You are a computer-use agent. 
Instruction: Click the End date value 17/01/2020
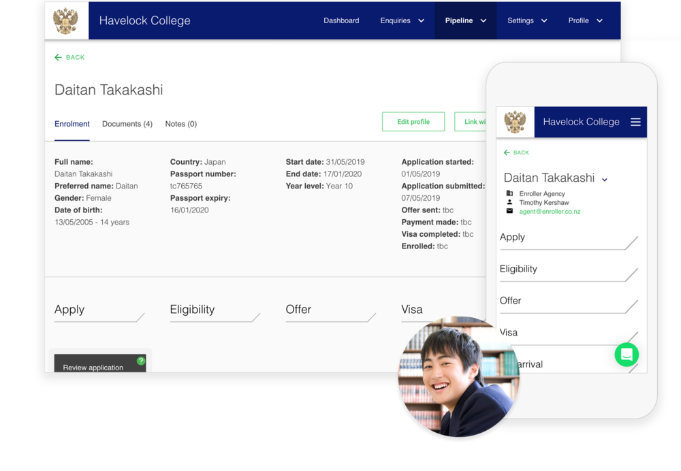pos(343,174)
